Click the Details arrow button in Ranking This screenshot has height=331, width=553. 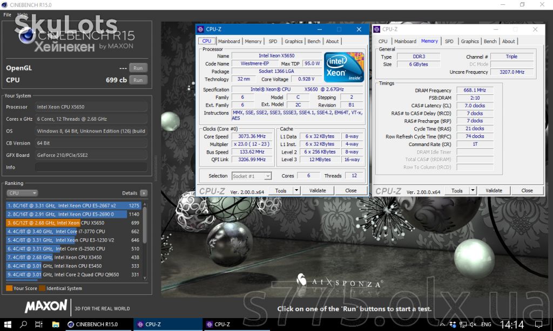coord(144,193)
